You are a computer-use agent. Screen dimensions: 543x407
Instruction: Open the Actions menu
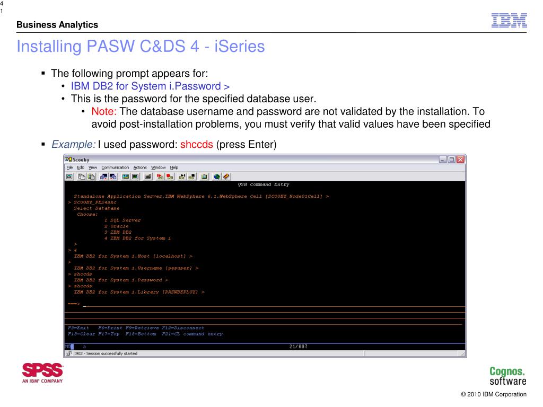pyautogui.click(x=140, y=167)
